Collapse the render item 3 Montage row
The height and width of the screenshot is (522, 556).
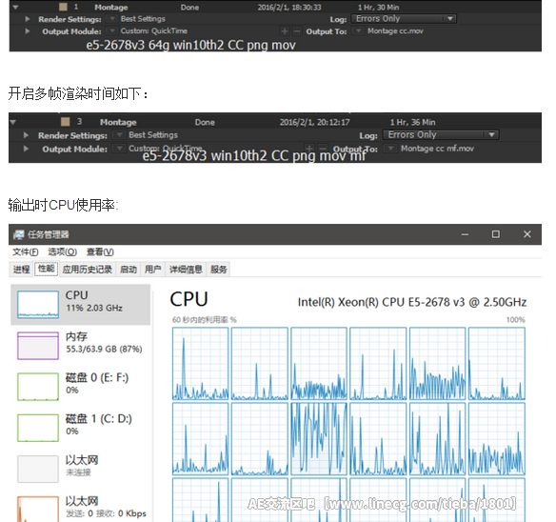pyautogui.click(x=13, y=123)
